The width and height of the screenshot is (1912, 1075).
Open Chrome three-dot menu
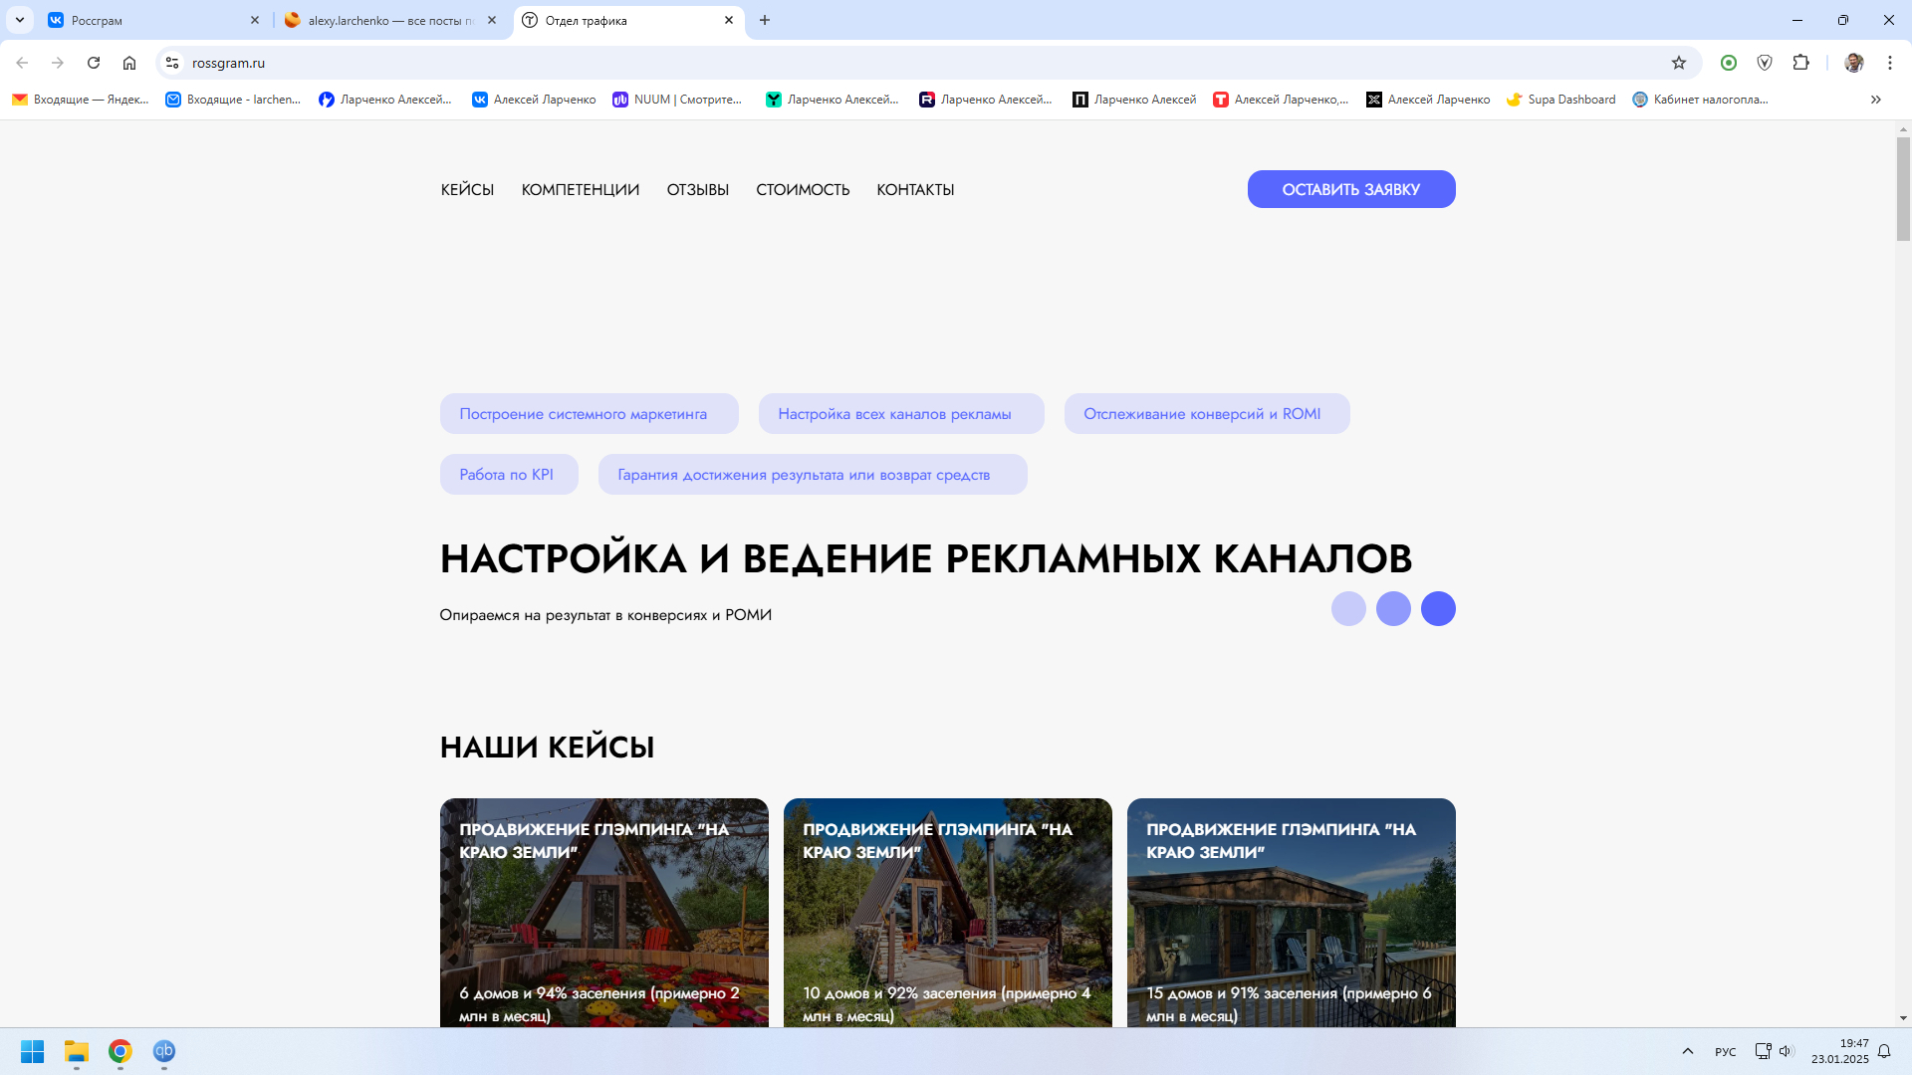[1889, 63]
